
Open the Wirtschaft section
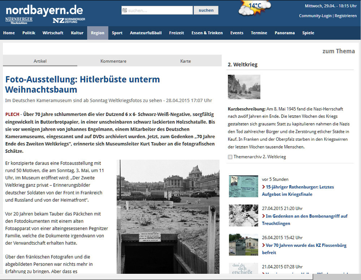pos(53,33)
